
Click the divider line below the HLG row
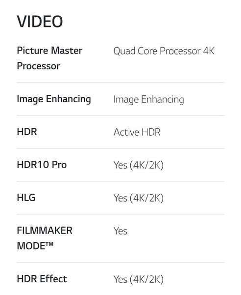(120, 214)
